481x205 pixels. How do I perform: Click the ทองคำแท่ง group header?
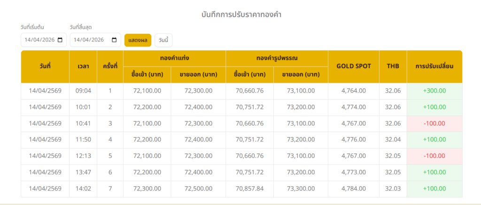pyautogui.click(x=174, y=58)
